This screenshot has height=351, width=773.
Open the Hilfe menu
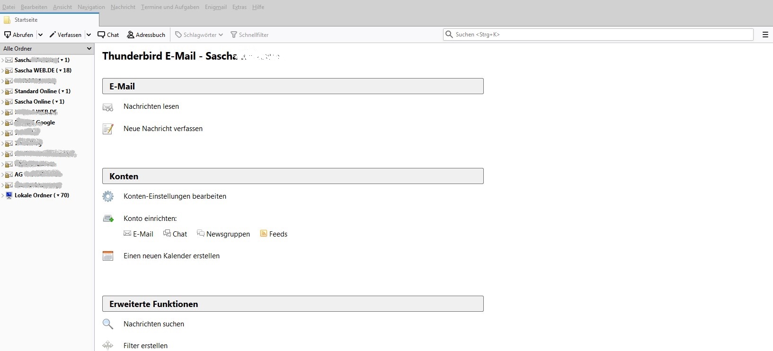click(258, 7)
